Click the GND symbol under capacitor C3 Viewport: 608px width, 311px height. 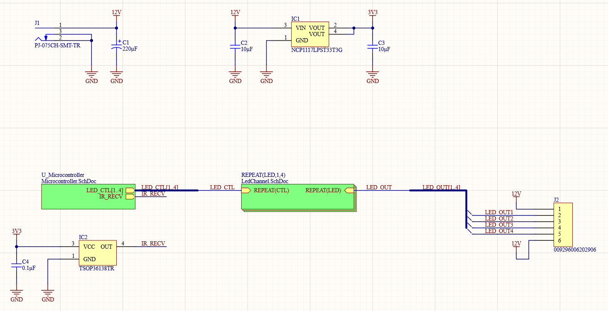373,77
